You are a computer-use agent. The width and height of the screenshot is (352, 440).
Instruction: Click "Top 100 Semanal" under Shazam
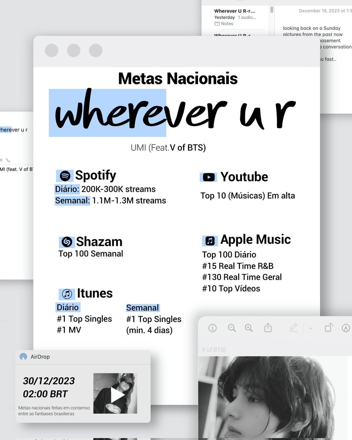(x=91, y=254)
